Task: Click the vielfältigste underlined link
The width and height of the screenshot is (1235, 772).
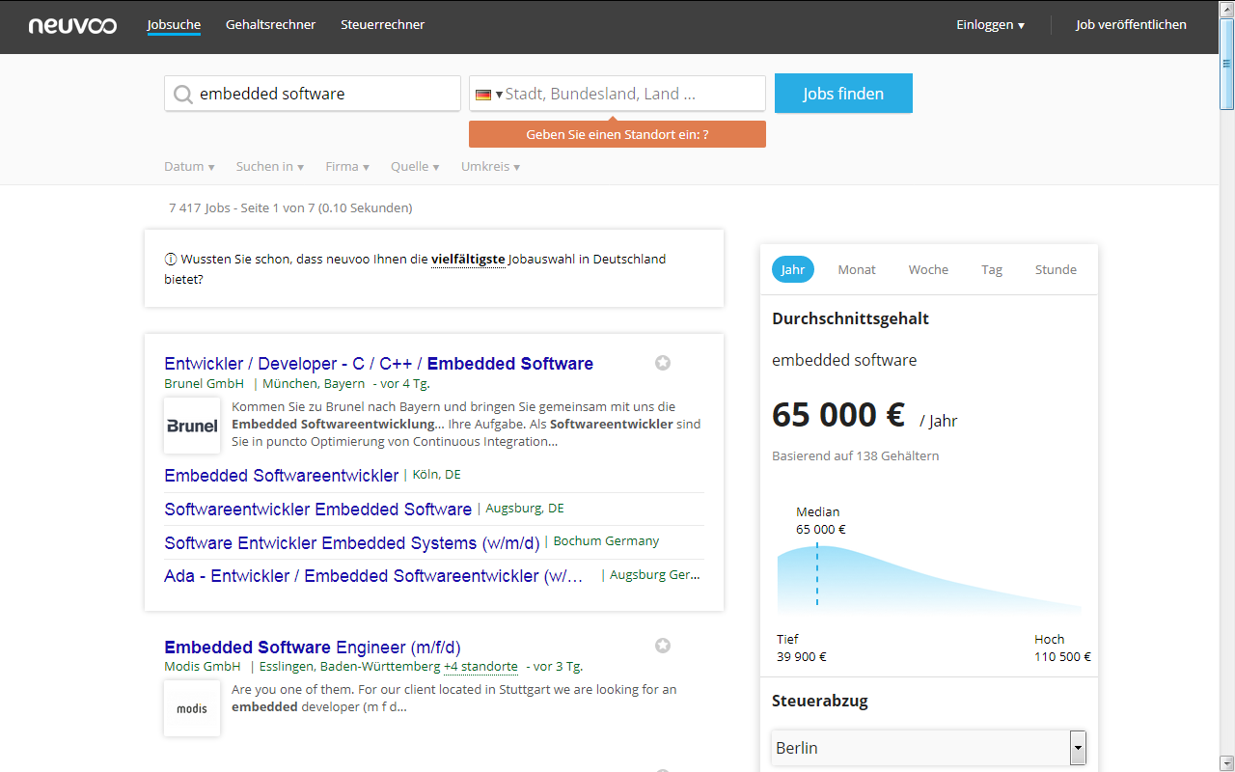Action: [x=468, y=260]
